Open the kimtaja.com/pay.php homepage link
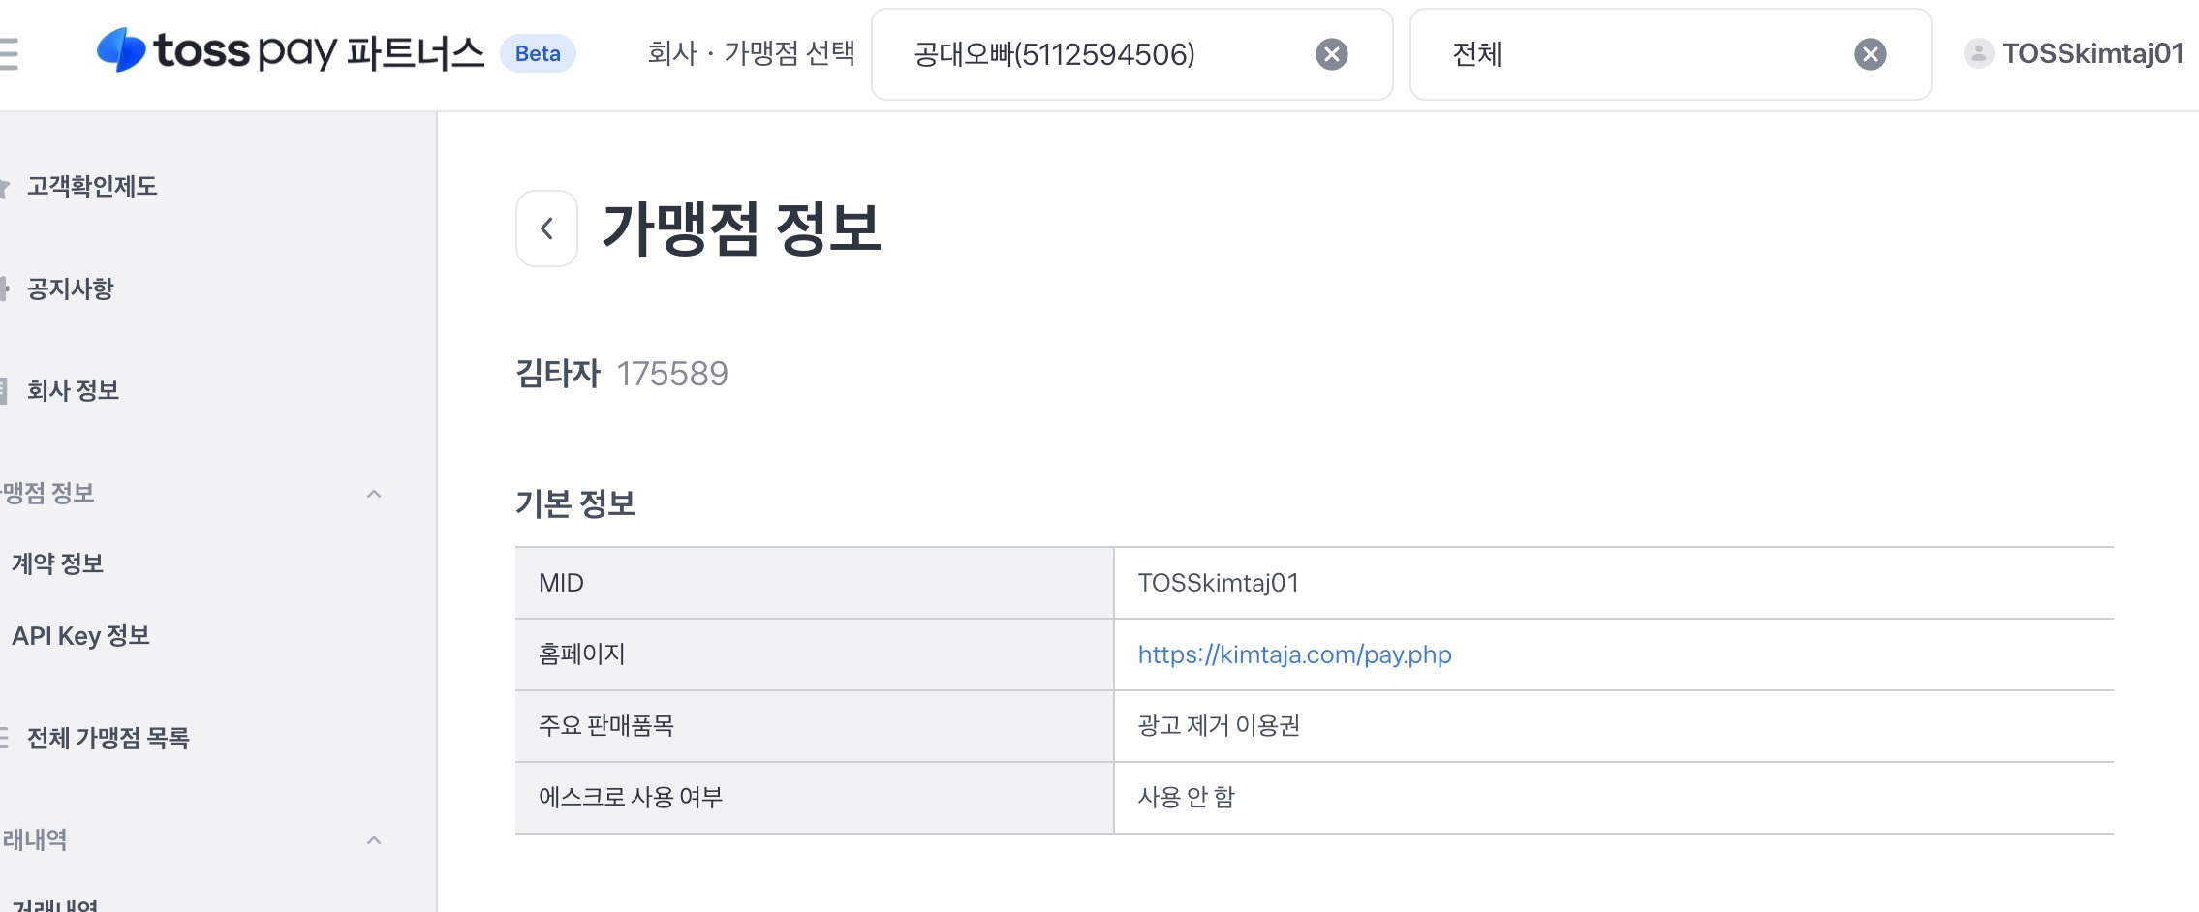 coord(1294,655)
